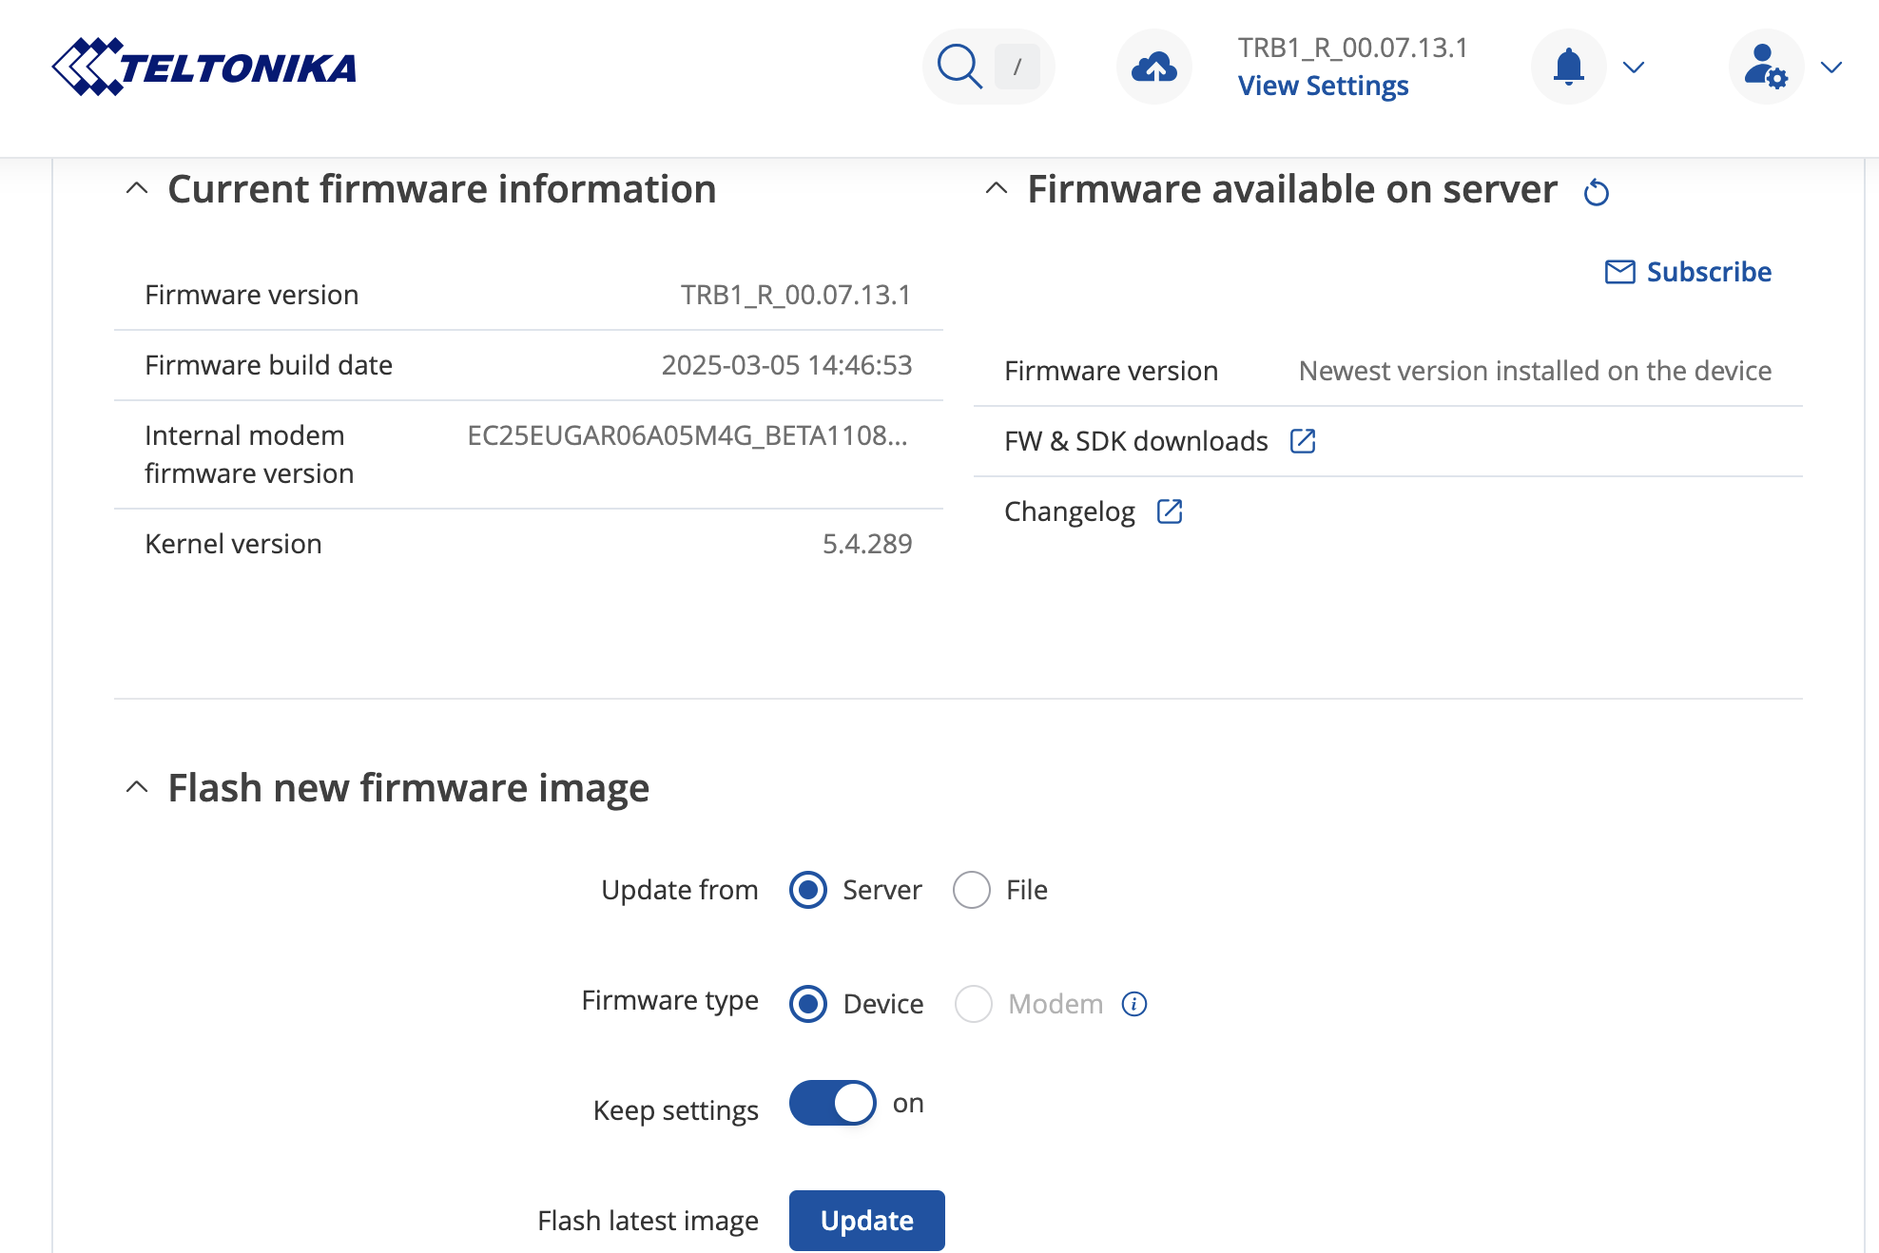Click the Subscribe envelope icon
This screenshot has height=1253, width=1879.
[x=1620, y=272]
